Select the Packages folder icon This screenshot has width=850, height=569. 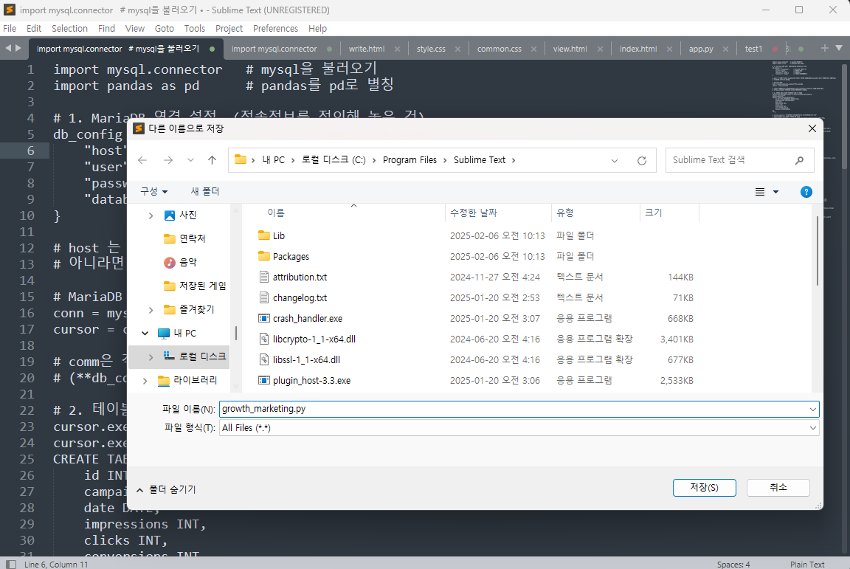click(x=264, y=256)
